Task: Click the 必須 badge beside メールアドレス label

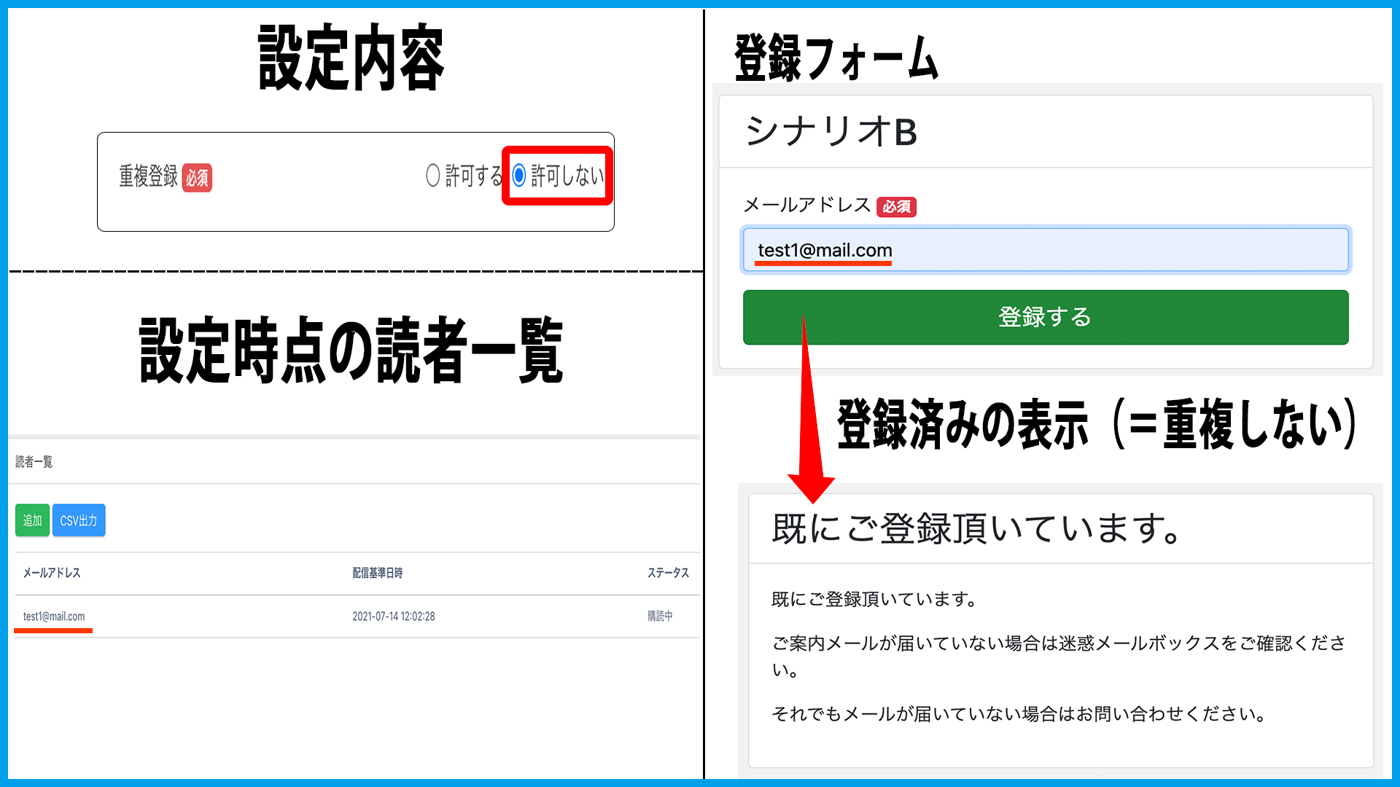Action: pos(896,207)
